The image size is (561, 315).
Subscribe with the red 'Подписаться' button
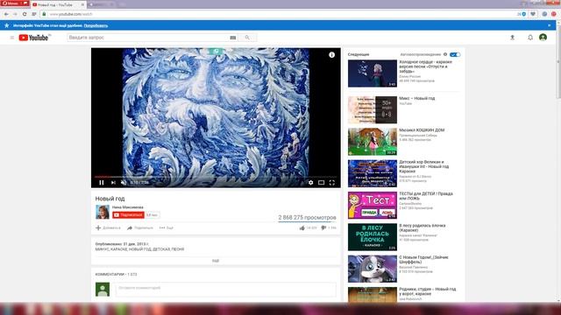coord(128,215)
